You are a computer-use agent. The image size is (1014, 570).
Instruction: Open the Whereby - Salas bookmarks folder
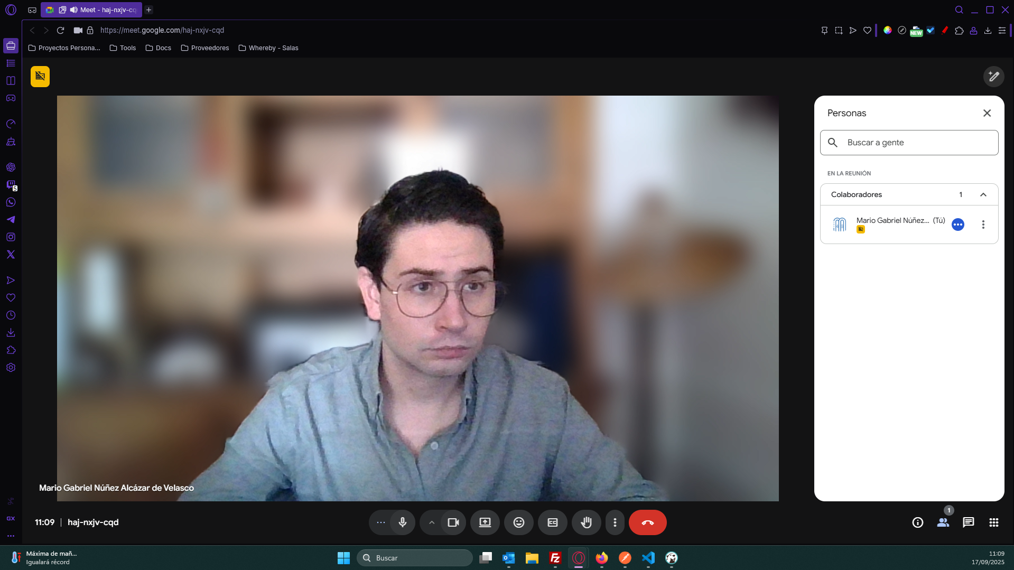click(x=268, y=48)
